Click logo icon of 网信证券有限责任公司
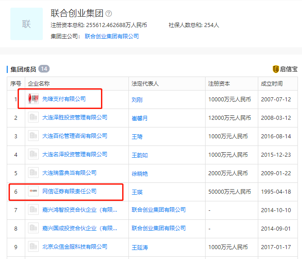The height and width of the screenshot is (259, 302). pyautogui.click(x=33, y=191)
